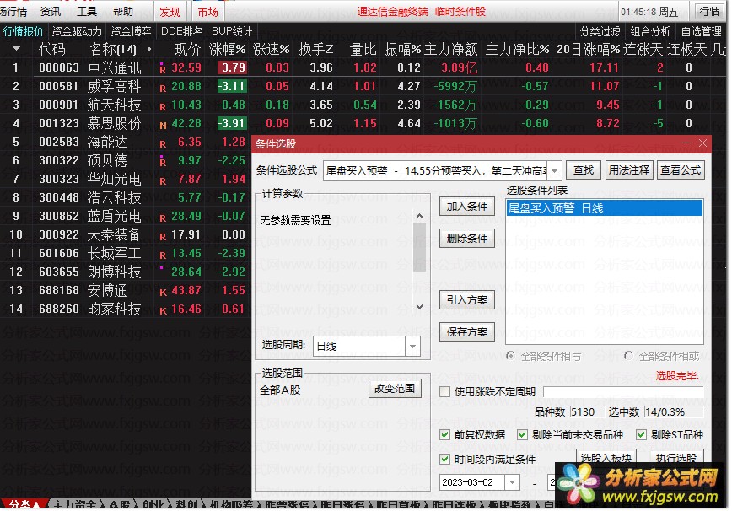Click the 查看公式 button
The image size is (732, 511).
pos(681,170)
